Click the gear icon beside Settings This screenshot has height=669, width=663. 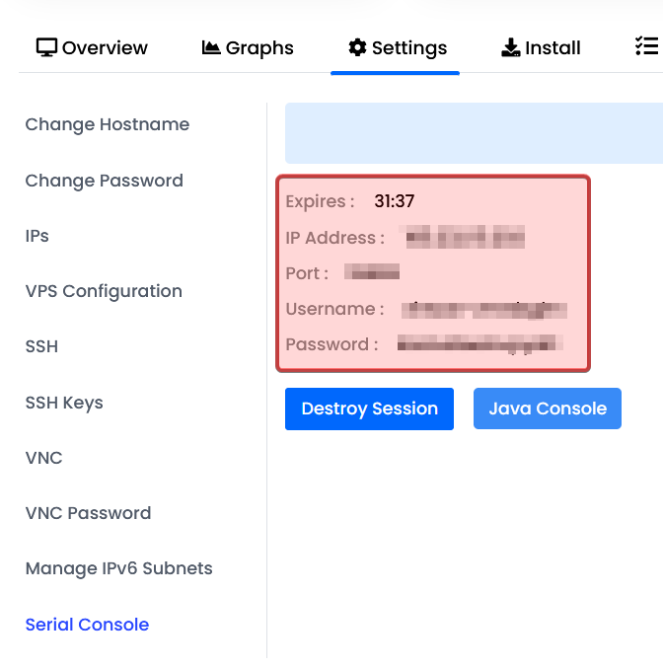357,47
